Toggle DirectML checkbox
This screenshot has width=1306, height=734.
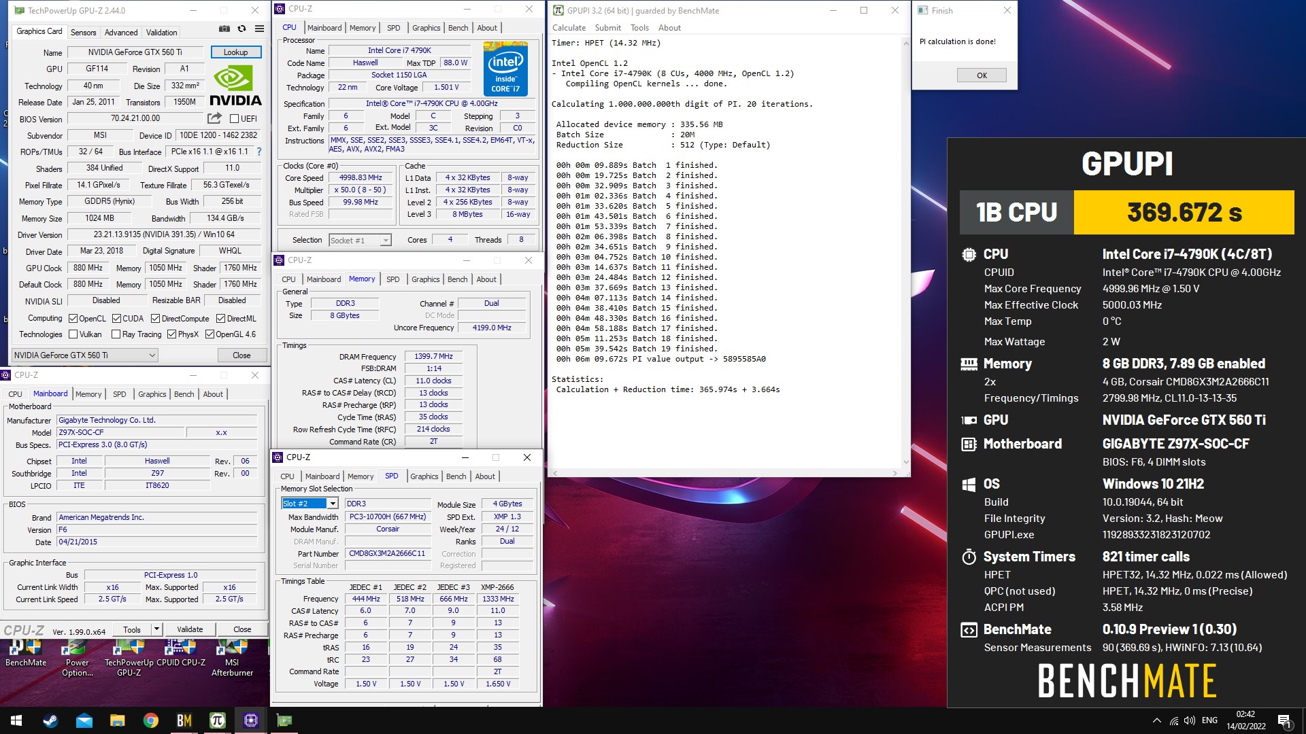click(x=220, y=319)
